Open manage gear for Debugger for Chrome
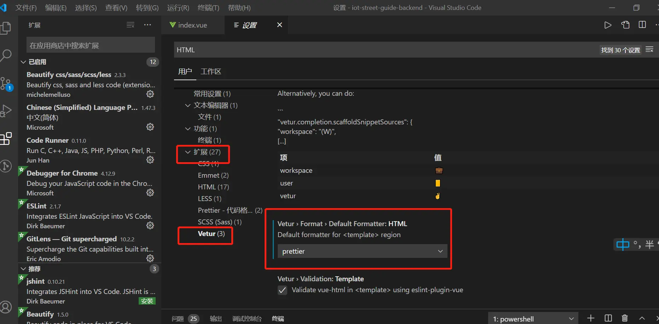659x324 pixels. pyautogui.click(x=150, y=193)
